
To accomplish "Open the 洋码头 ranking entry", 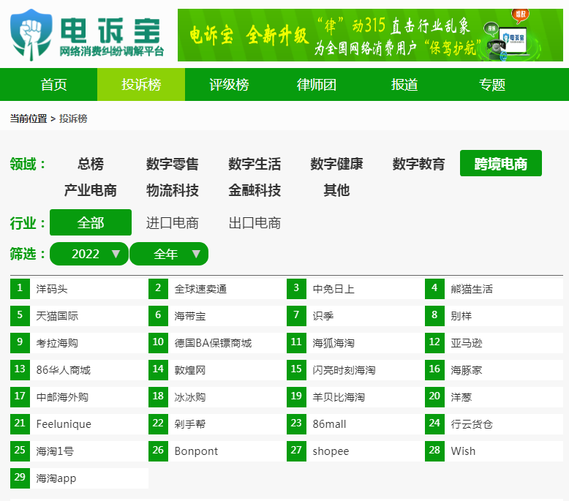I will pyautogui.click(x=52, y=289).
